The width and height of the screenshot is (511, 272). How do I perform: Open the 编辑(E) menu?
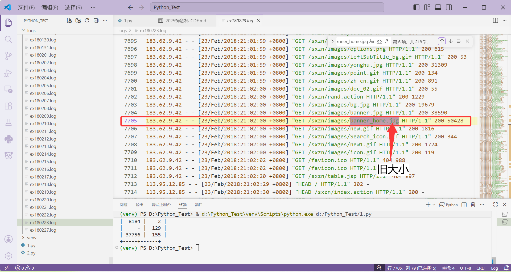pyautogui.click(x=50, y=7)
